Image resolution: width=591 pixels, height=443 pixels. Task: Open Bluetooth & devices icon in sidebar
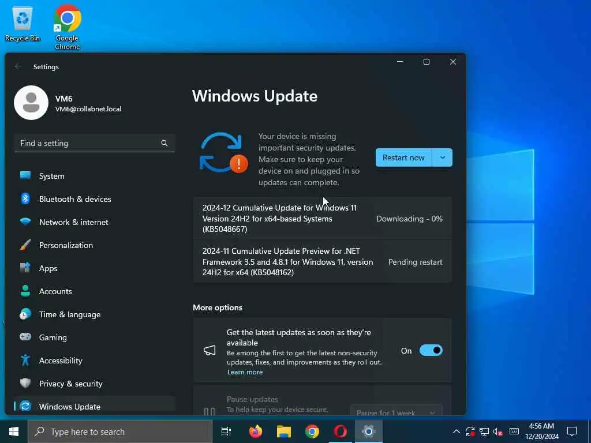click(x=25, y=198)
